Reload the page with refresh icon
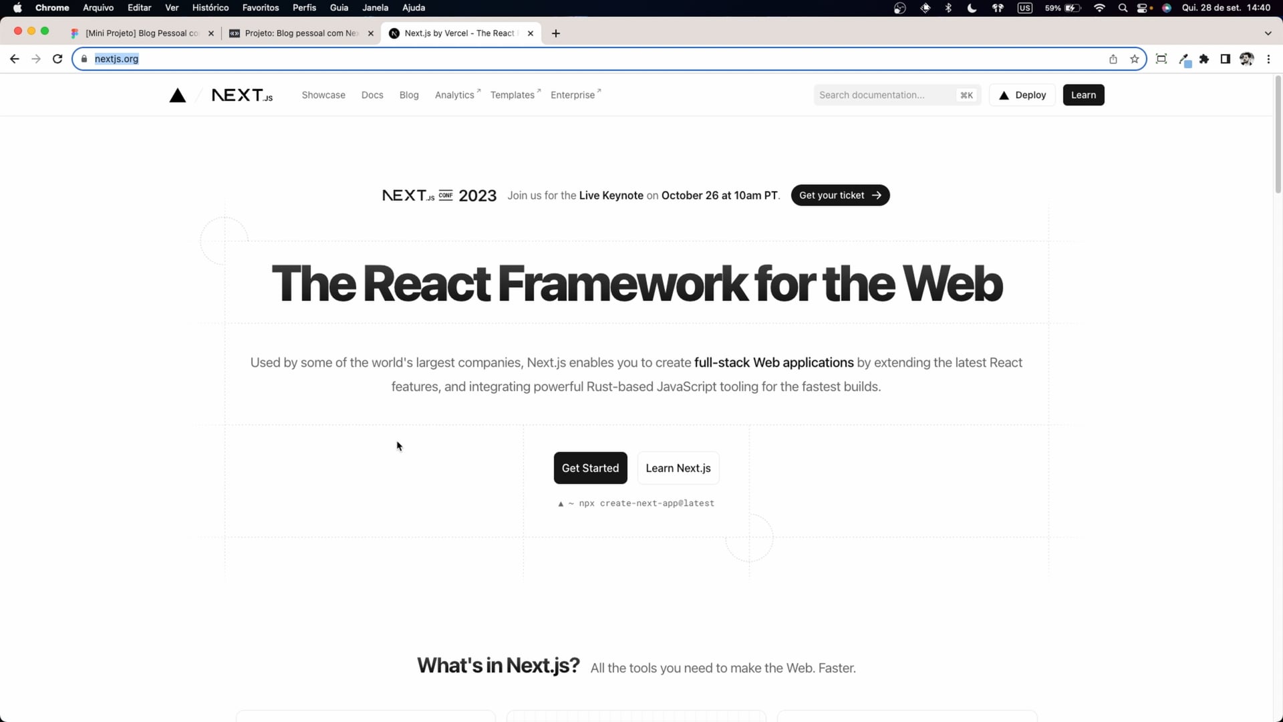The height and width of the screenshot is (722, 1283). [x=57, y=59]
